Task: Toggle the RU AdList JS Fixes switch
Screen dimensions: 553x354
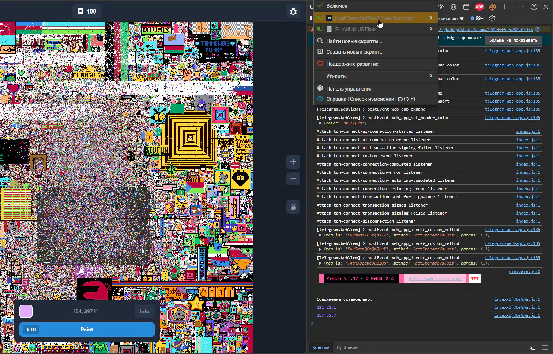Action: pyautogui.click(x=320, y=29)
